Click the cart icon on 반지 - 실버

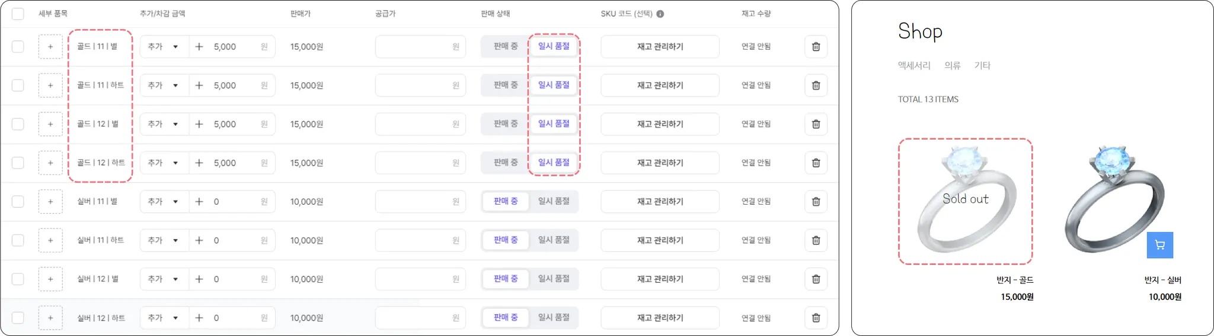tap(1159, 245)
